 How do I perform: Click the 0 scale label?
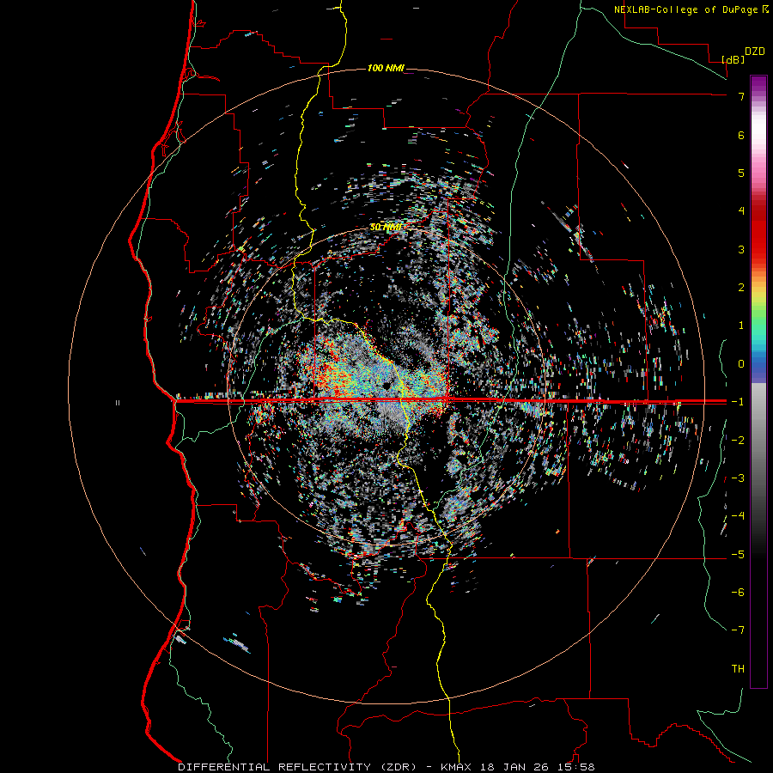pyautogui.click(x=741, y=364)
